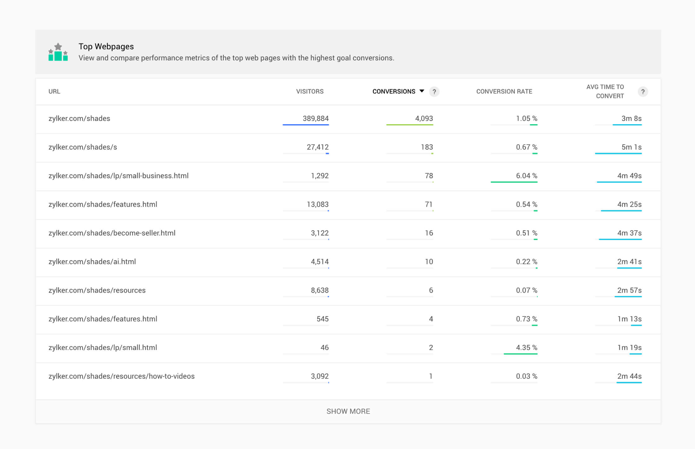This screenshot has width=695, height=449.
Task: Open the Avg Time to Convert help icon
Action: [643, 92]
